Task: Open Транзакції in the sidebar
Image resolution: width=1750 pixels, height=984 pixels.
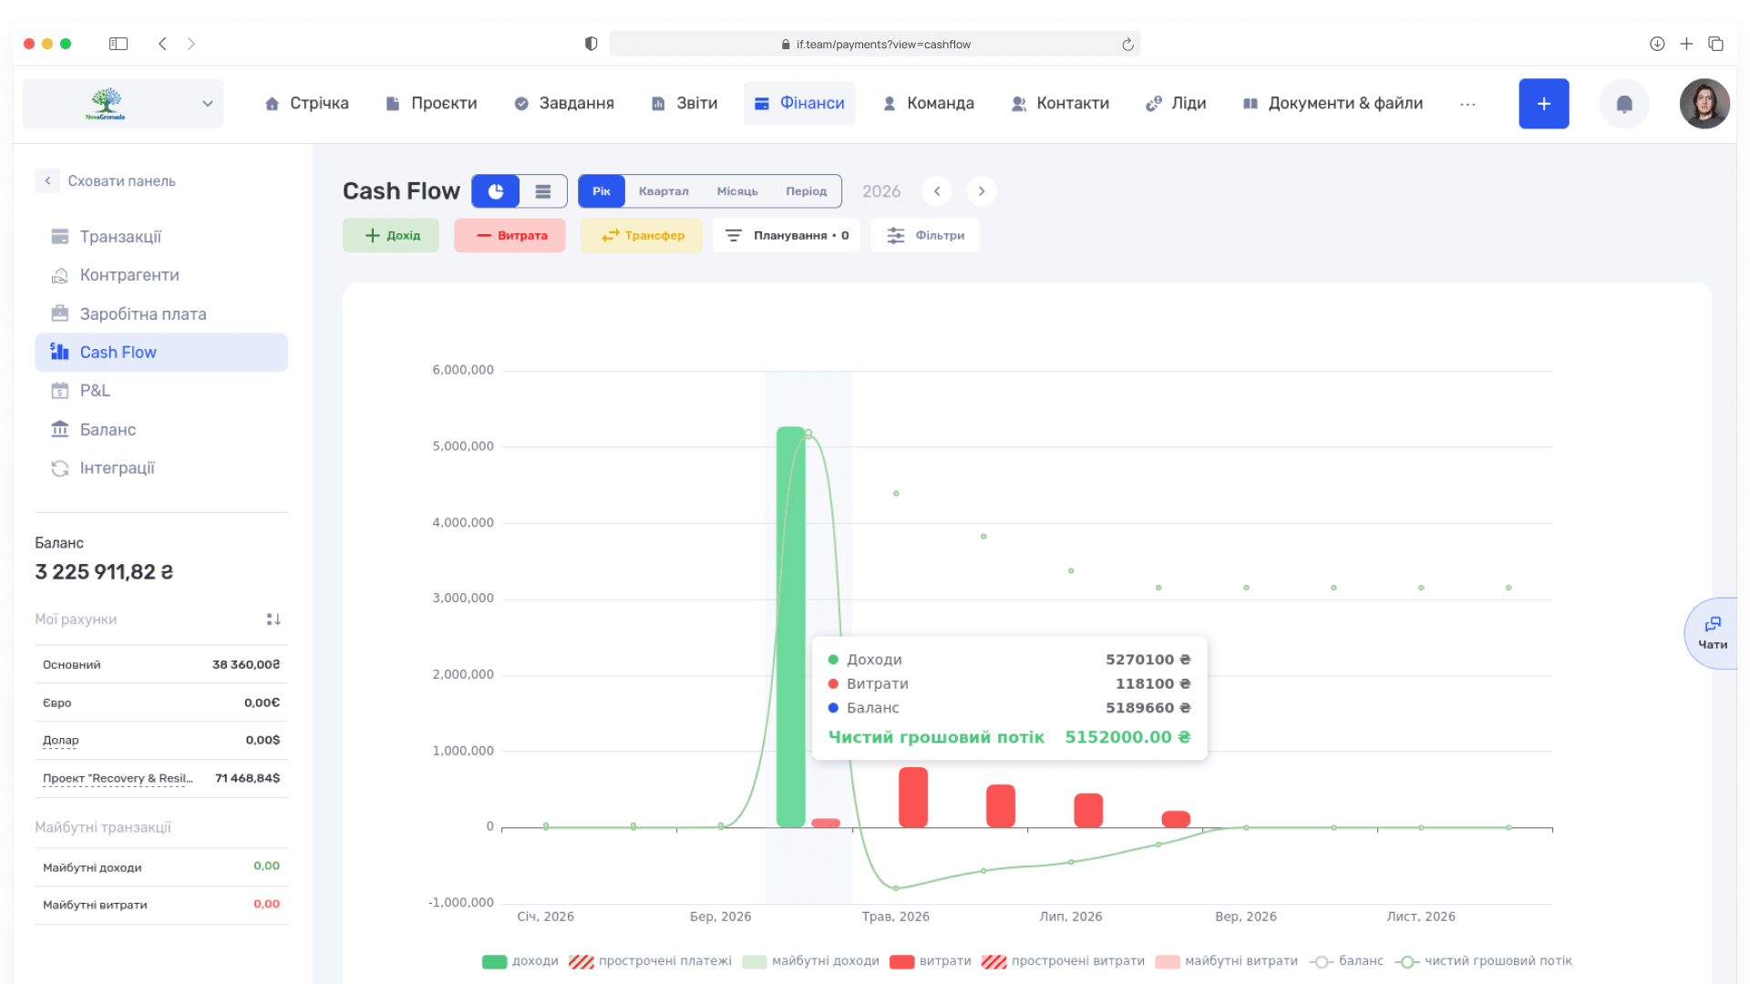Action: 161,237
